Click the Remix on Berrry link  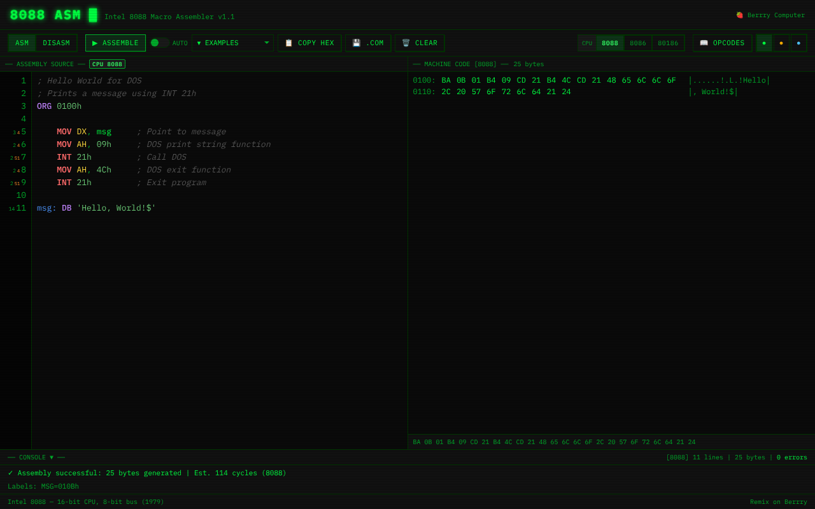click(x=779, y=502)
